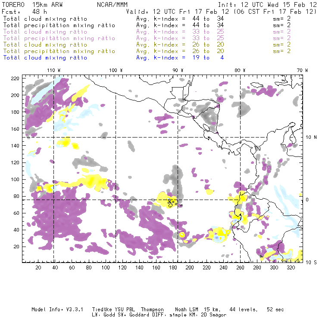Click the "Init: 12 UTC Wed 15 Feb 12" text

tap(267, 5)
